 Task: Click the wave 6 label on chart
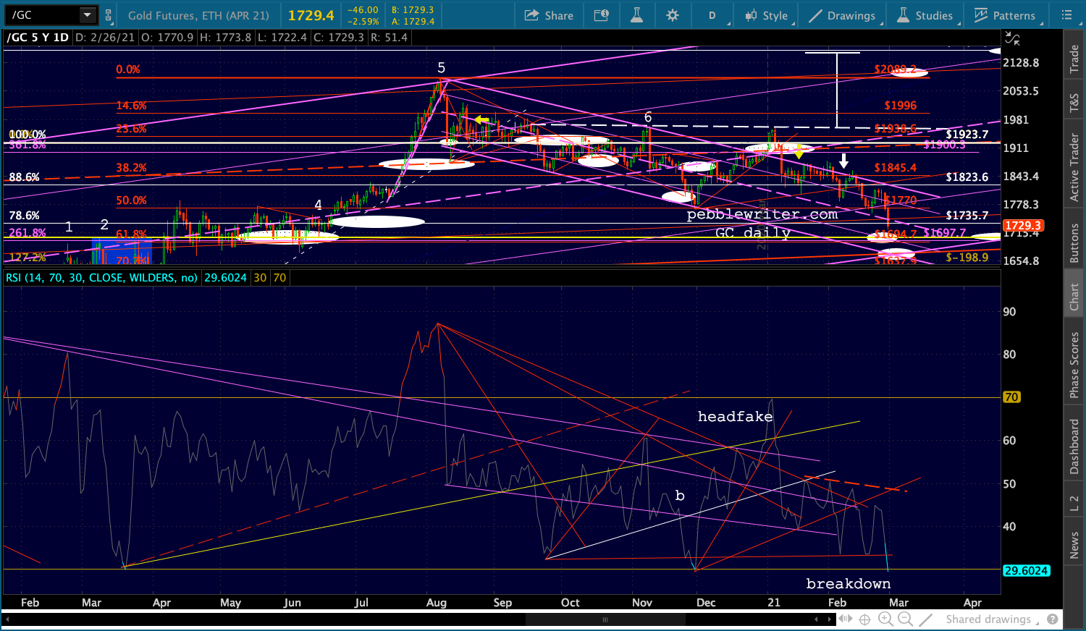point(648,117)
